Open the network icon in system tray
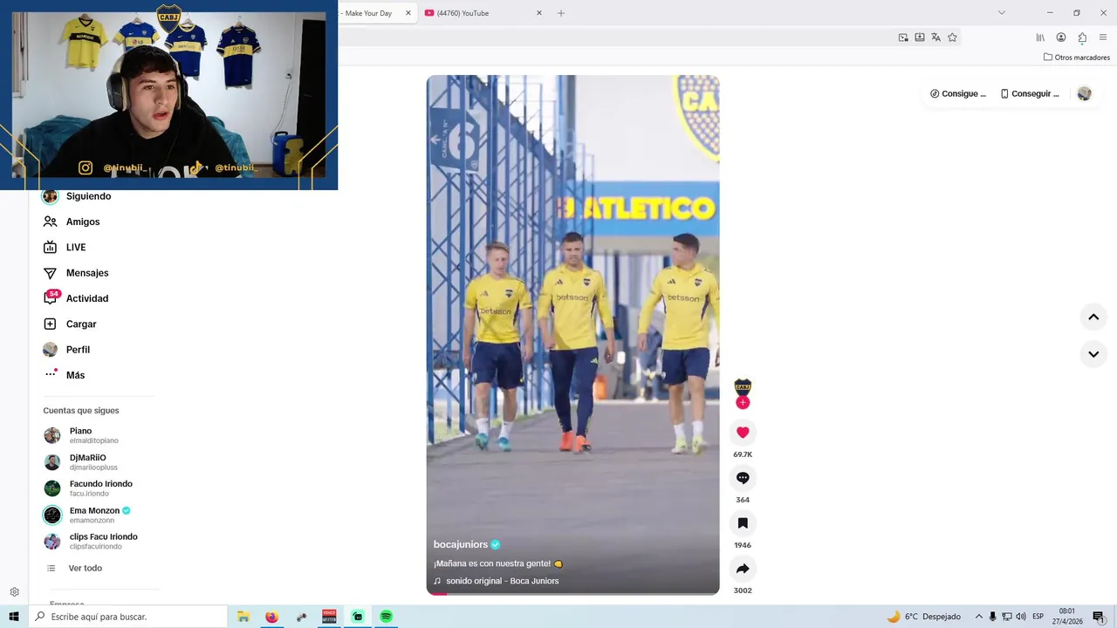This screenshot has height=628, width=1117. point(1006,617)
